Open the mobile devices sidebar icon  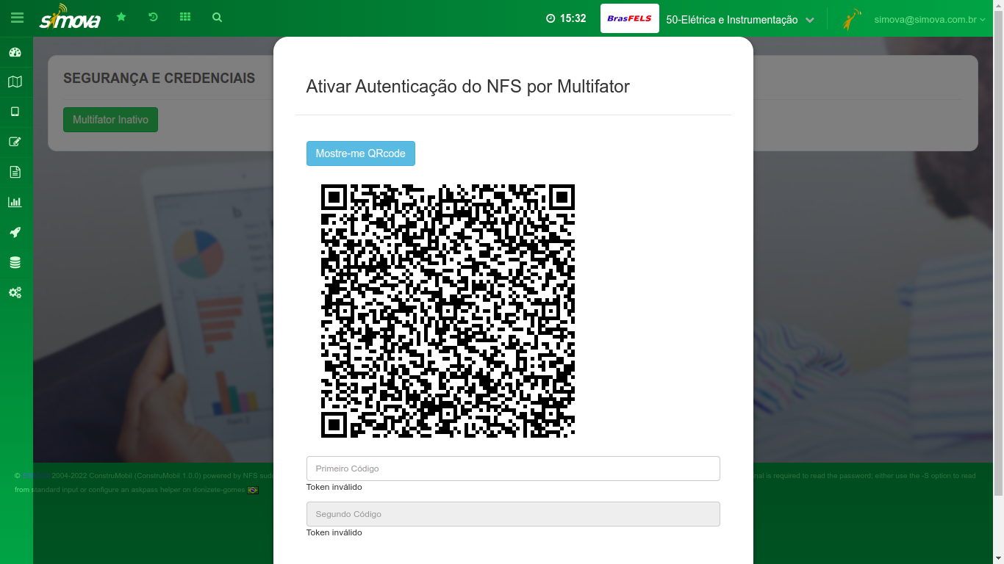[x=15, y=112]
